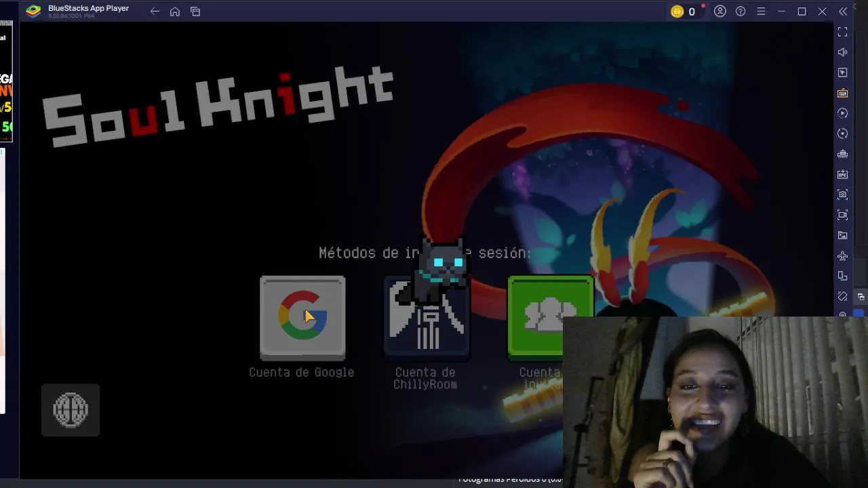Click the small windows icon beside the sidebar

(x=861, y=297)
